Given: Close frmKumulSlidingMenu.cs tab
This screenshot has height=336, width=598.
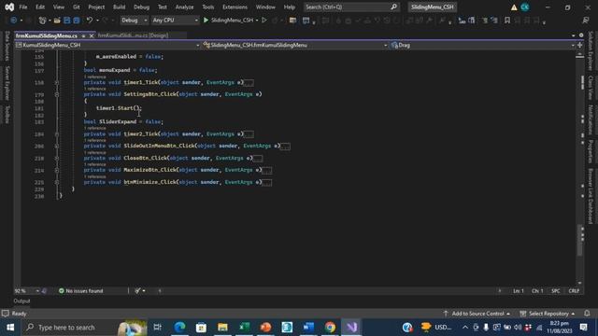Looking at the screenshot, I should coord(92,35).
